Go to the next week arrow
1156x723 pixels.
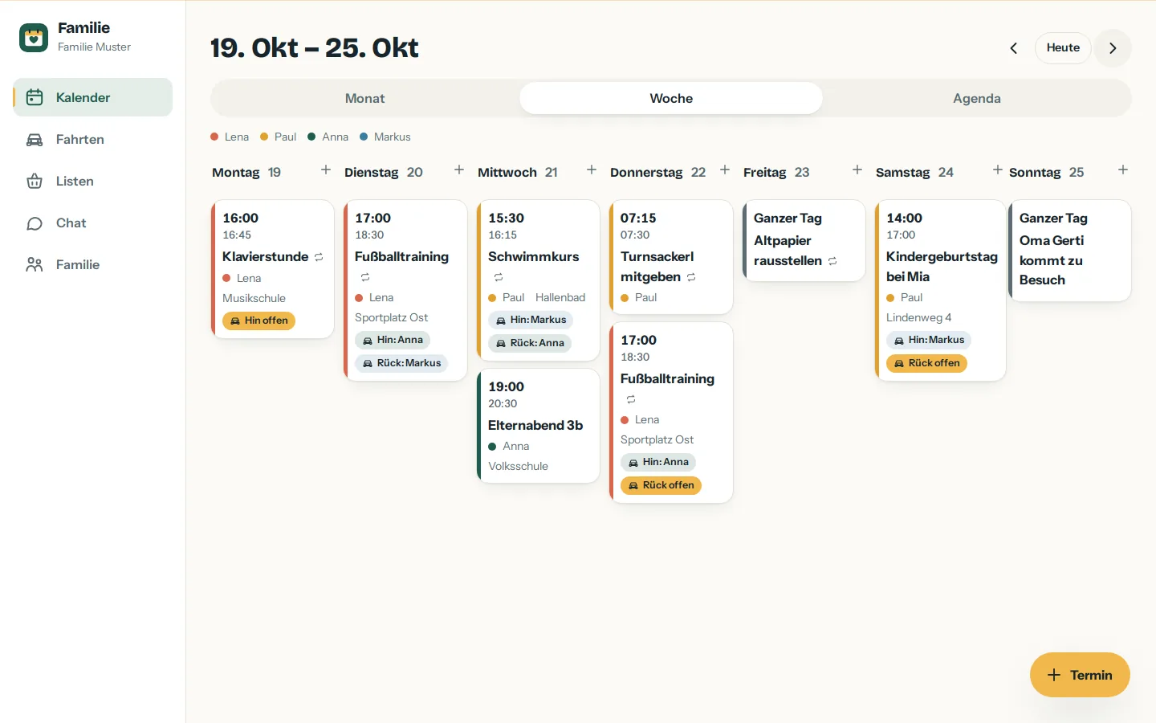tap(1113, 48)
